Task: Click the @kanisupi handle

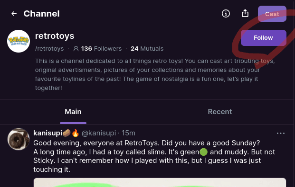Action: [99, 133]
